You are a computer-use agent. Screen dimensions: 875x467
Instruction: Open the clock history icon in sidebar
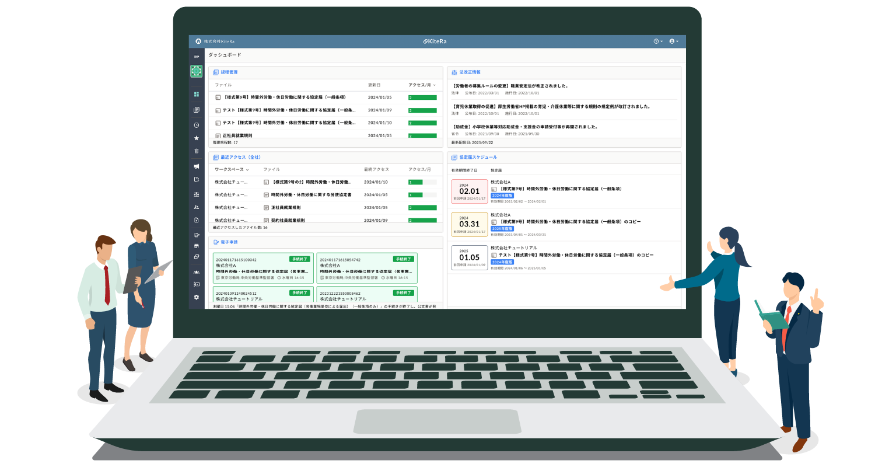tap(197, 125)
